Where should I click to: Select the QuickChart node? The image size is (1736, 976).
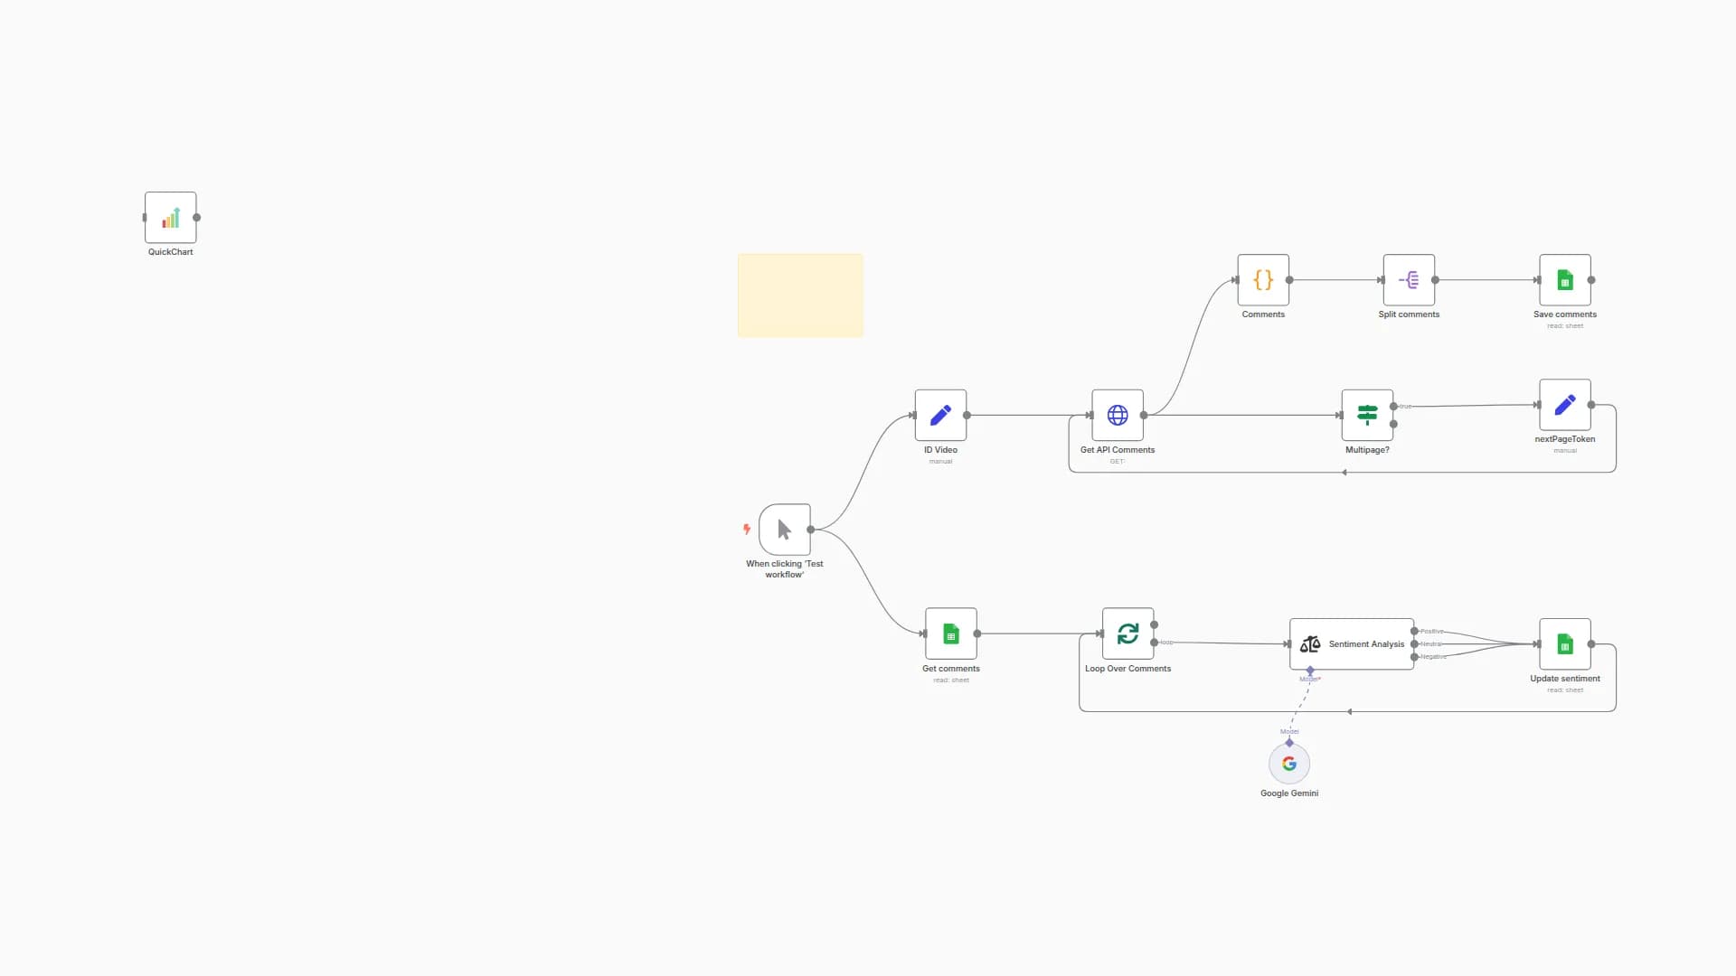coord(170,218)
